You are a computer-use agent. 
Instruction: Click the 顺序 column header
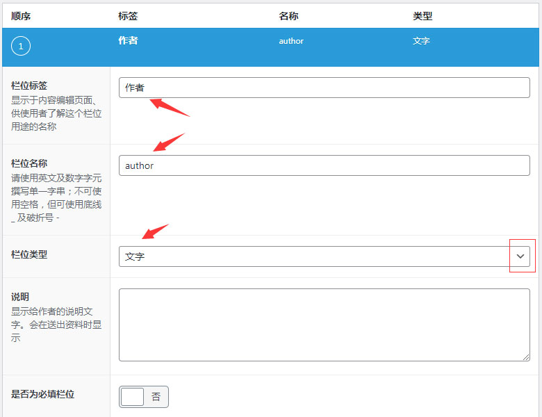click(21, 16)
